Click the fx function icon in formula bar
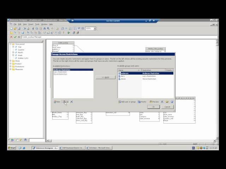226x169 pixels. coord(19,37)
